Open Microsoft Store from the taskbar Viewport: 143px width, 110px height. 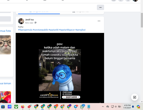[3, 107]
